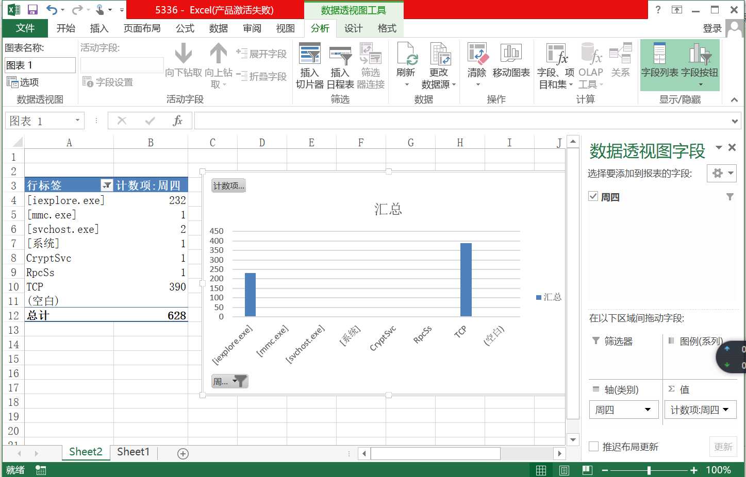Zoom out with the minus button

pos(605,470)
